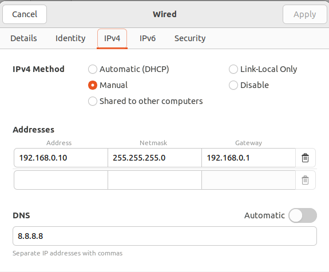
Task: Switch to the IPv6 tab
Action: 148,38
